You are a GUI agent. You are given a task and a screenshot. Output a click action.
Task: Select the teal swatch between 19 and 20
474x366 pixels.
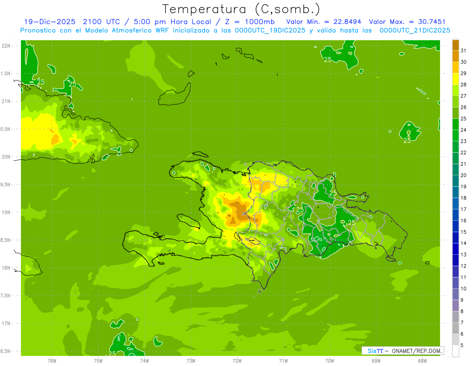[455, 181]
